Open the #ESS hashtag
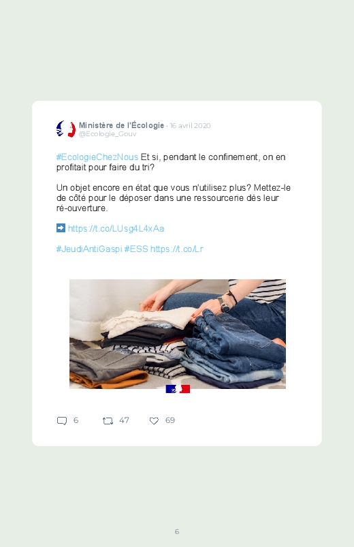The height and width of the screenshot is (547, 354). click(x=136, y=249)
